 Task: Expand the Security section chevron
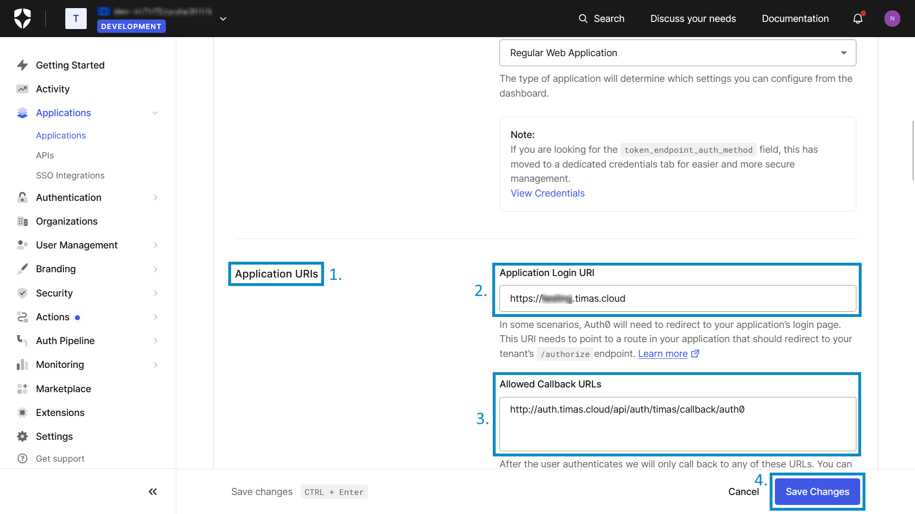155,293
